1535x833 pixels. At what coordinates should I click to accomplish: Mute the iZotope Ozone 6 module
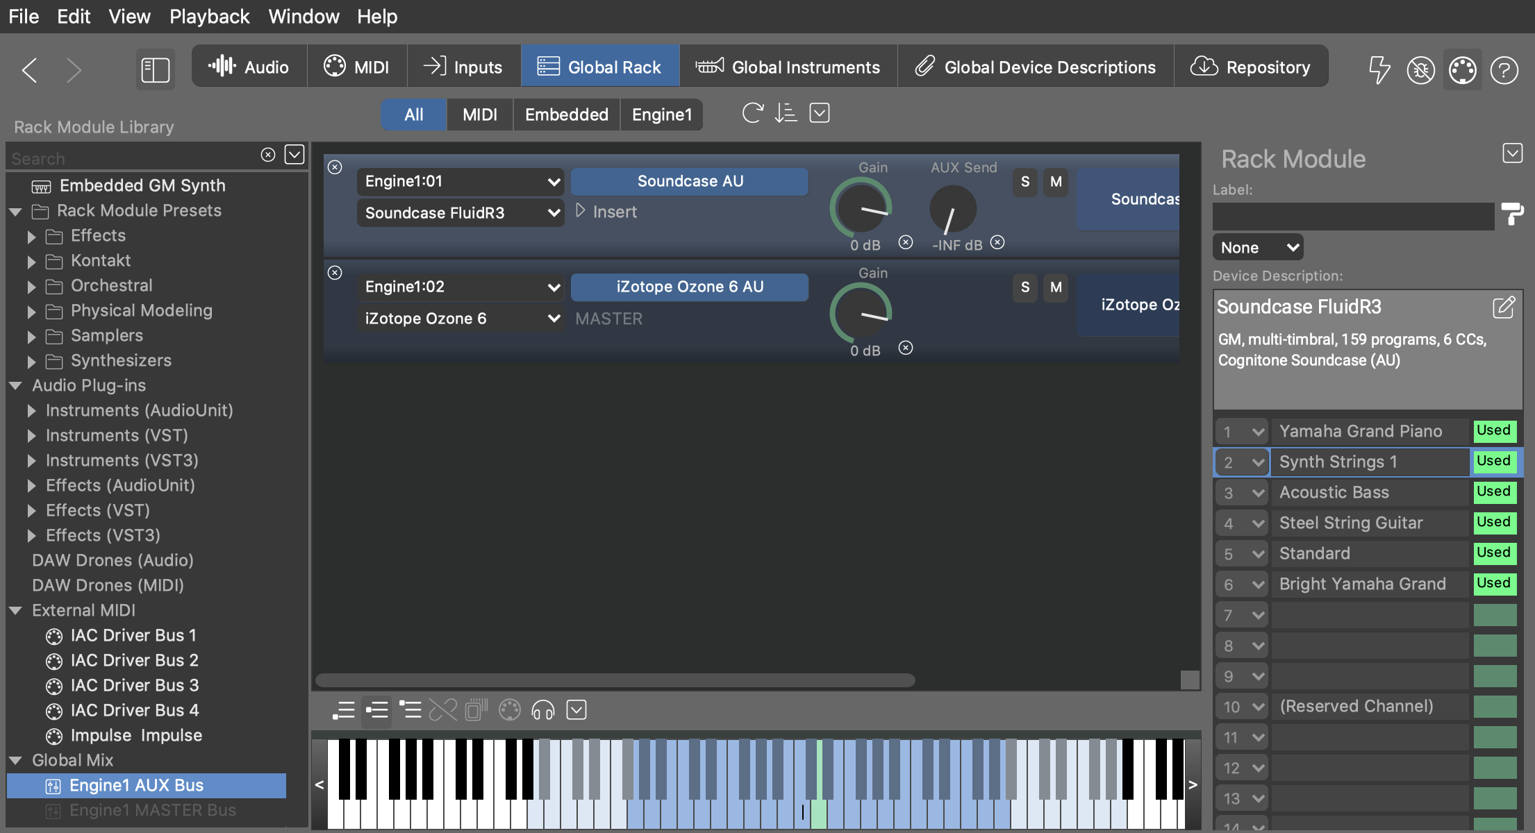pos(1056,287)
